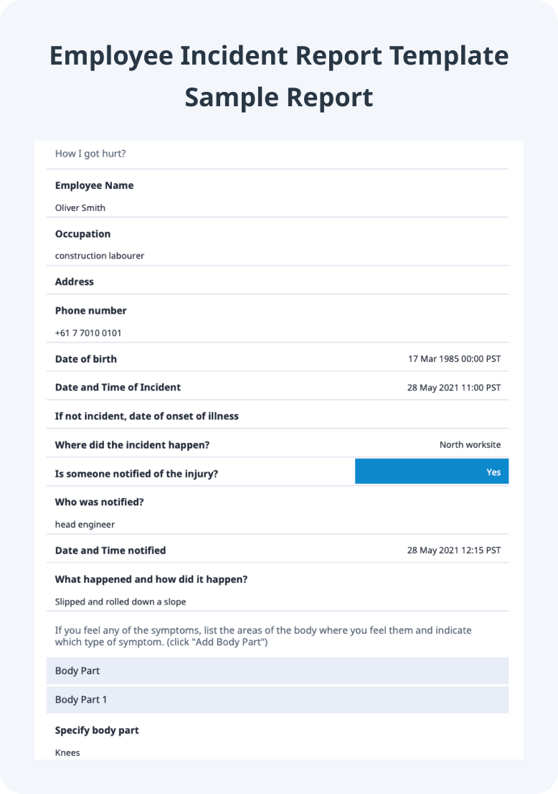Click the phone number +61 7 7010 0101
Screen dimensions: 558x794
point(88,333)
